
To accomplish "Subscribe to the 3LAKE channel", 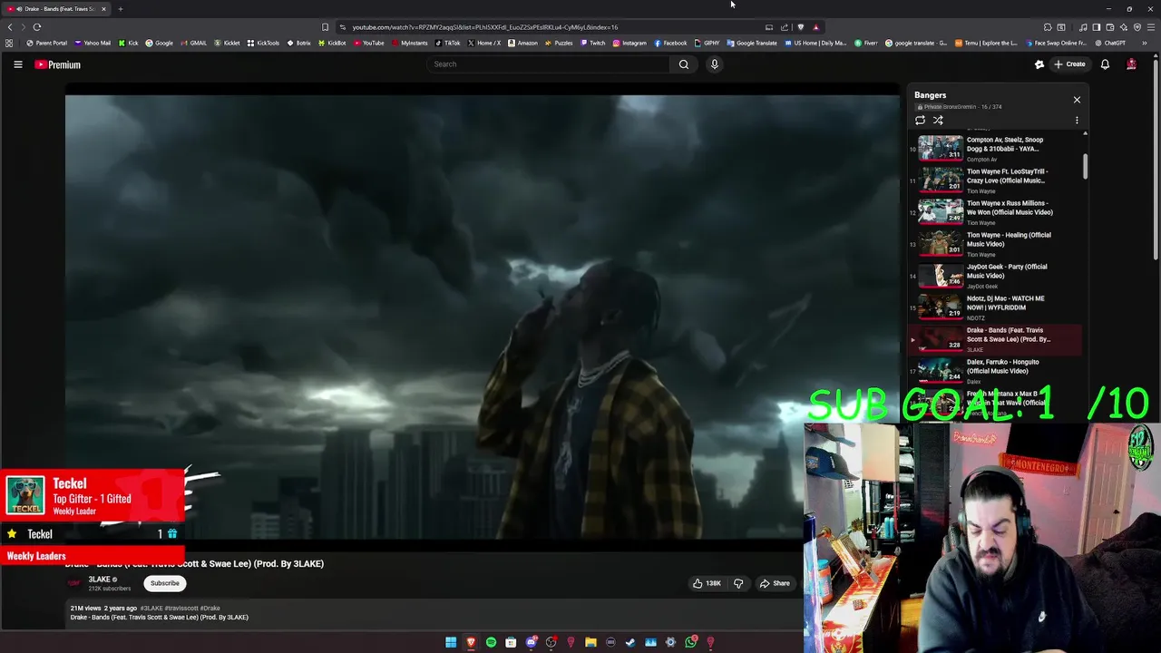I will (x=164, y=583).
